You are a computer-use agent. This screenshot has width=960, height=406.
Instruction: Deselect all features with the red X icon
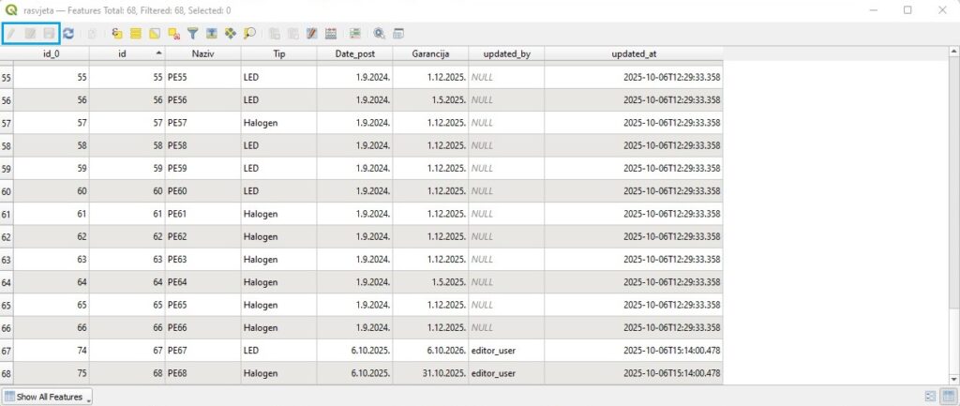click(173, 34)
